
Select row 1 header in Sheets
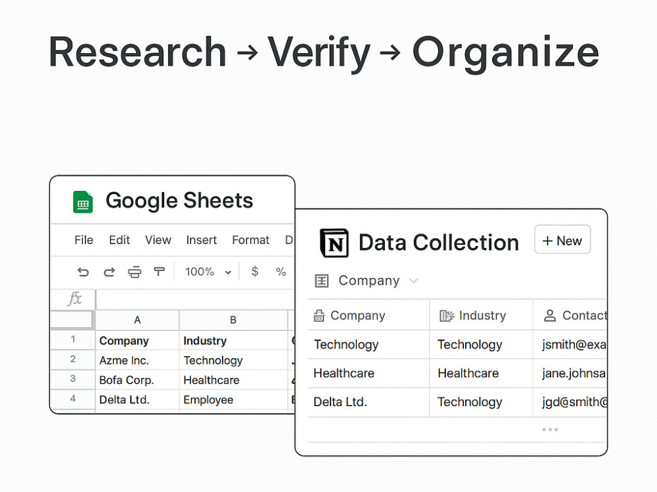coord(73,339)
